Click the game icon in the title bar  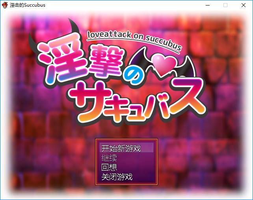coord(6,5)
